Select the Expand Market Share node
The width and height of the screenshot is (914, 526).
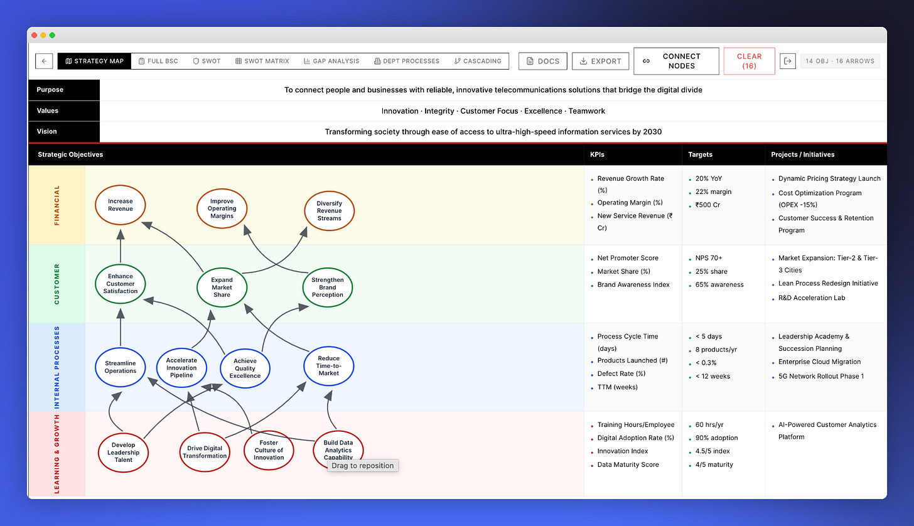222,287
